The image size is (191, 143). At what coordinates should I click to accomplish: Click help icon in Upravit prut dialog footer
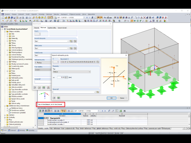point(35,88)
